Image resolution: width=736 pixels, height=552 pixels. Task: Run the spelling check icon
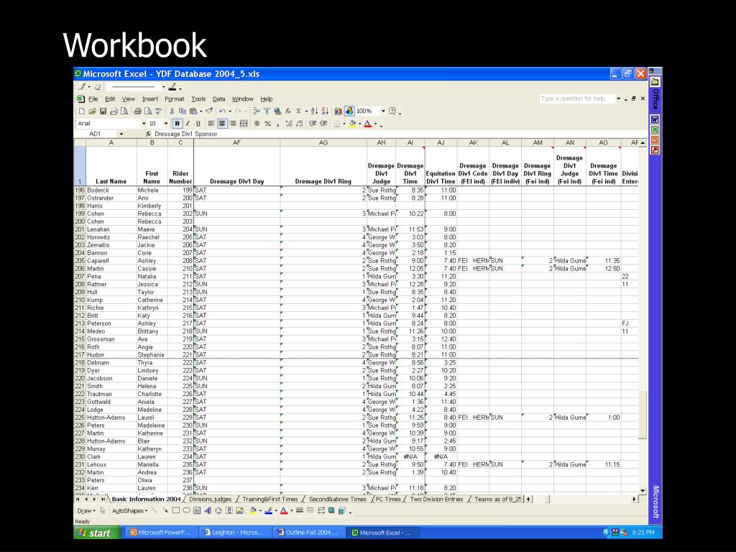tap(159, 111)
